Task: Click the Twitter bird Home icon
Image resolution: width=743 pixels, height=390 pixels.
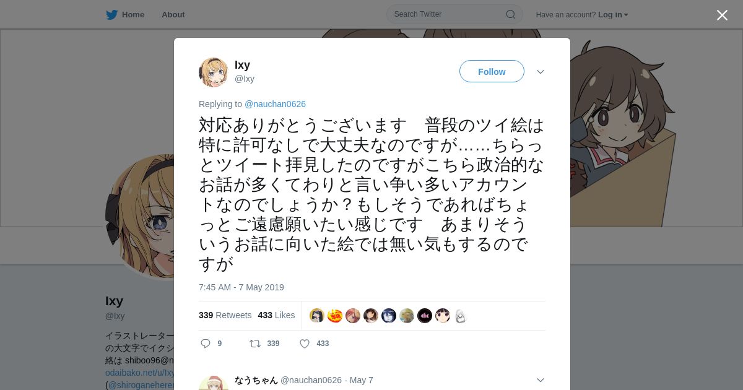Action: tap(111, 15)
